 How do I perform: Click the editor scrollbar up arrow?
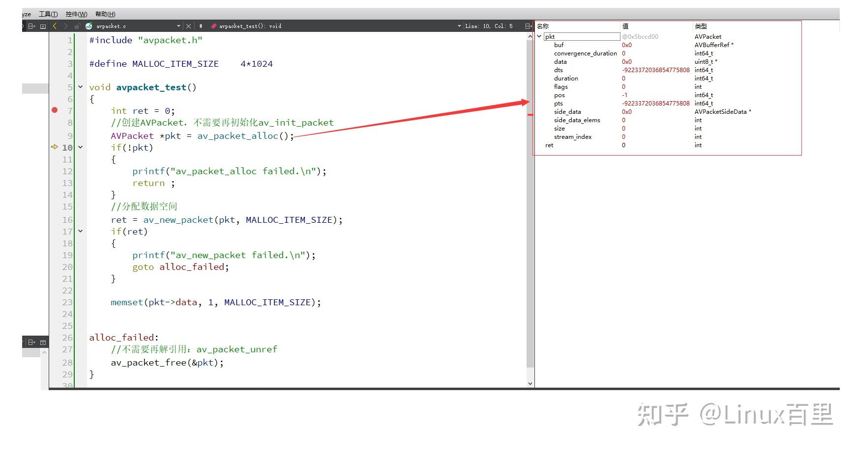[x=530, y=36]
